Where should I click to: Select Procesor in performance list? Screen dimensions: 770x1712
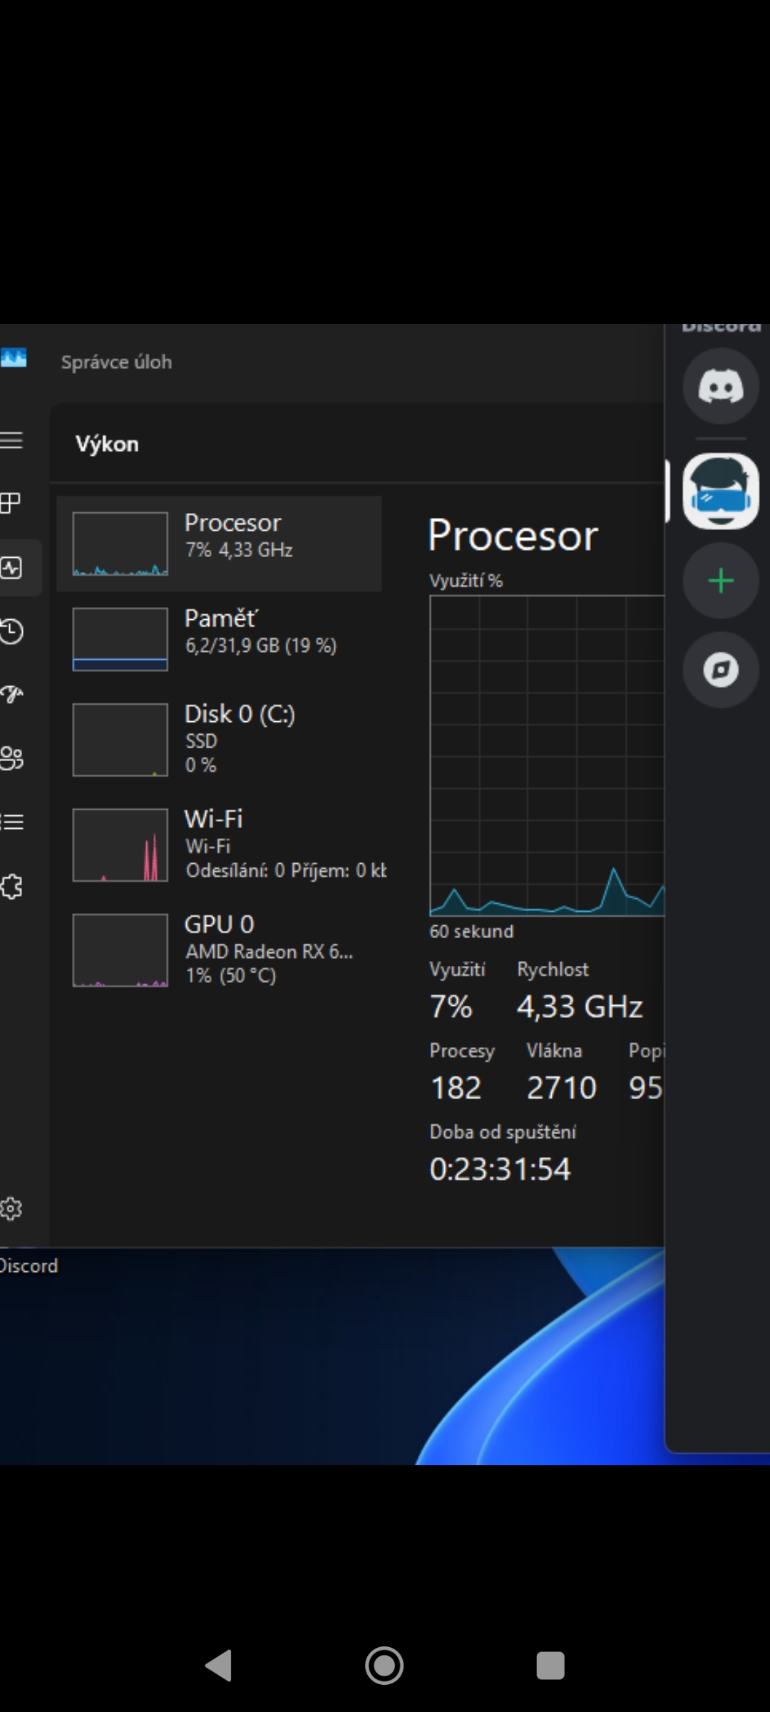point(219,544)
